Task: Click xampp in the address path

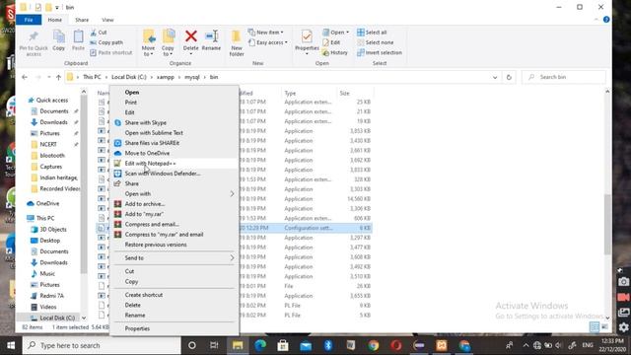Action: (166, 77)
